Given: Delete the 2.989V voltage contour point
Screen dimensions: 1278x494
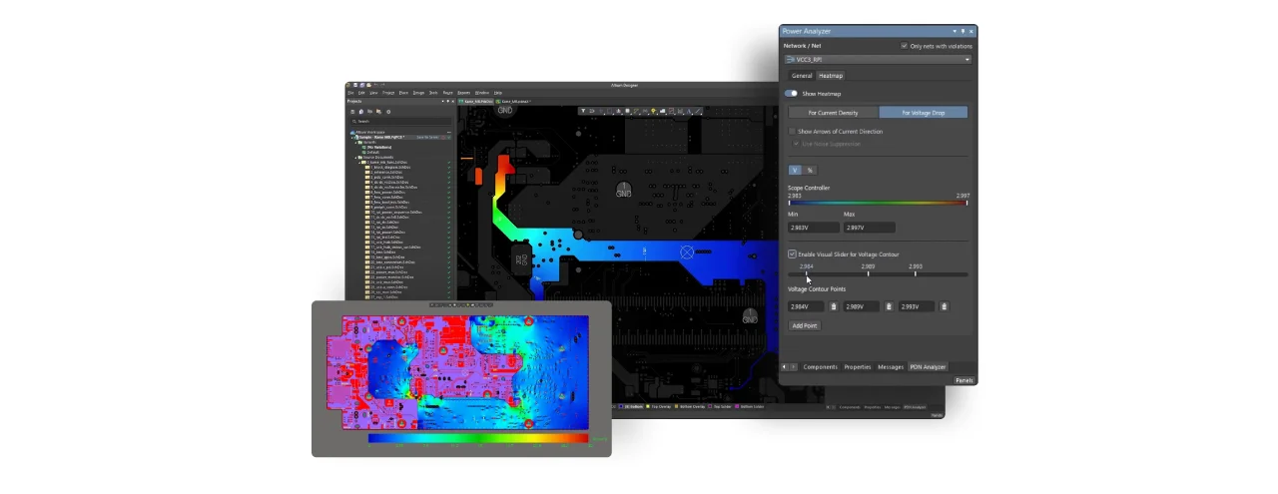Looking at the screenshot, I should click(889, 306).
